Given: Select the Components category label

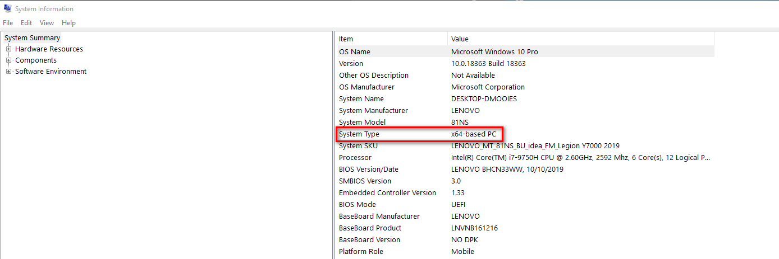Looking at the screenshot, I should [36, 60].
